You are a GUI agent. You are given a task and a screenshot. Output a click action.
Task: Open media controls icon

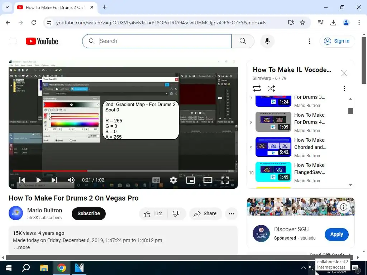(320, 23)
